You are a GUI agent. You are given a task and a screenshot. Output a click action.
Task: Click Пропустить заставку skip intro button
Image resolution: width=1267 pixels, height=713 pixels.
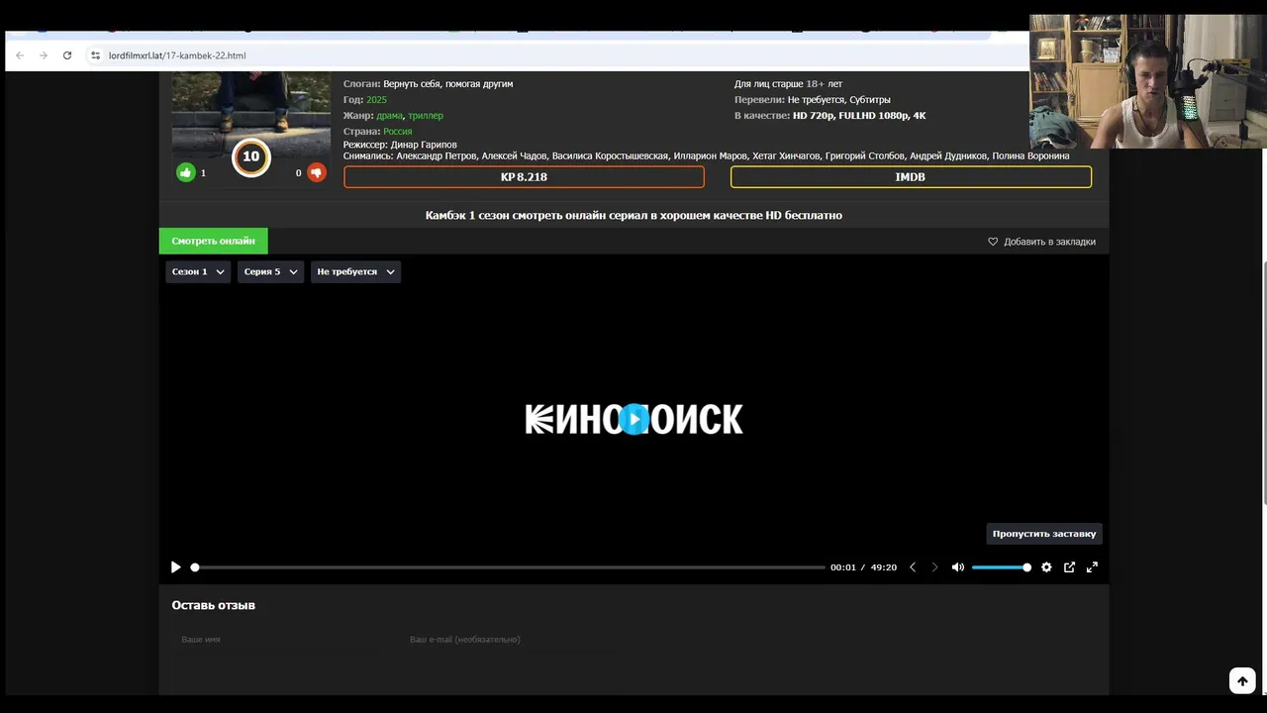pos(1044,533)
